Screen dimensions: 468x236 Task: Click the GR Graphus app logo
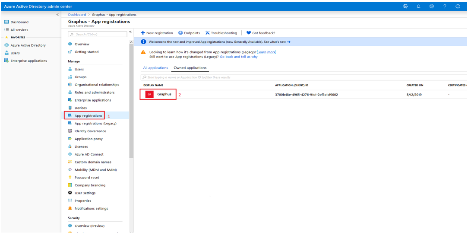point(149,94)
